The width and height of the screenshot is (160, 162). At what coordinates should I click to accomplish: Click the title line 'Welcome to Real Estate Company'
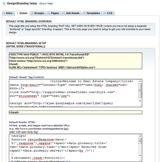click(x=91, y=81)
